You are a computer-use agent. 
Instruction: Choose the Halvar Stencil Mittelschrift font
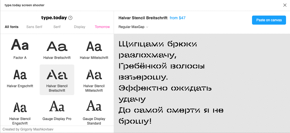(x=94, y=80)
